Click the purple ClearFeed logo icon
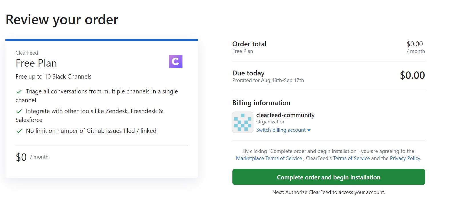The width and height of the screenshot is (466, 214). 176,61
